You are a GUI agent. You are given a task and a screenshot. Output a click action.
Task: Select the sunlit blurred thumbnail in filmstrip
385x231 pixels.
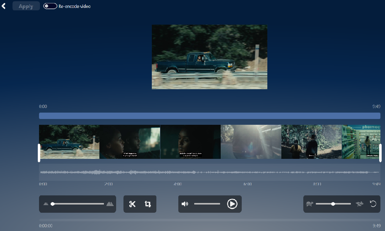click(251, 142)
